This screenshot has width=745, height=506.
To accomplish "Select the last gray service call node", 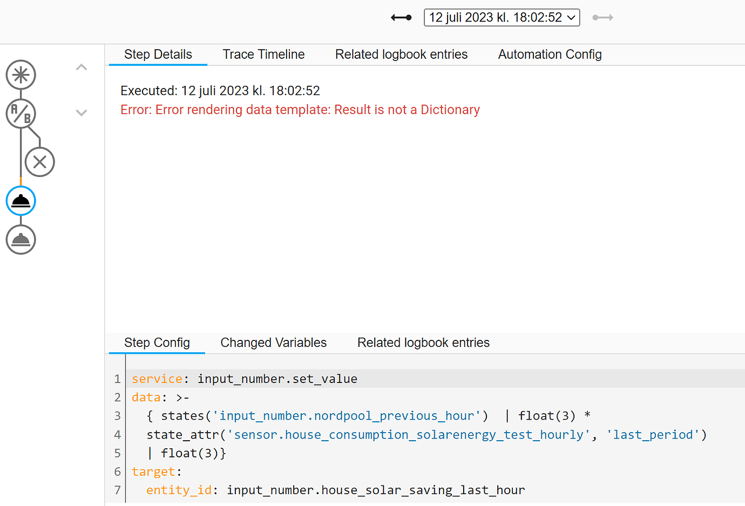I will [21, 240].
